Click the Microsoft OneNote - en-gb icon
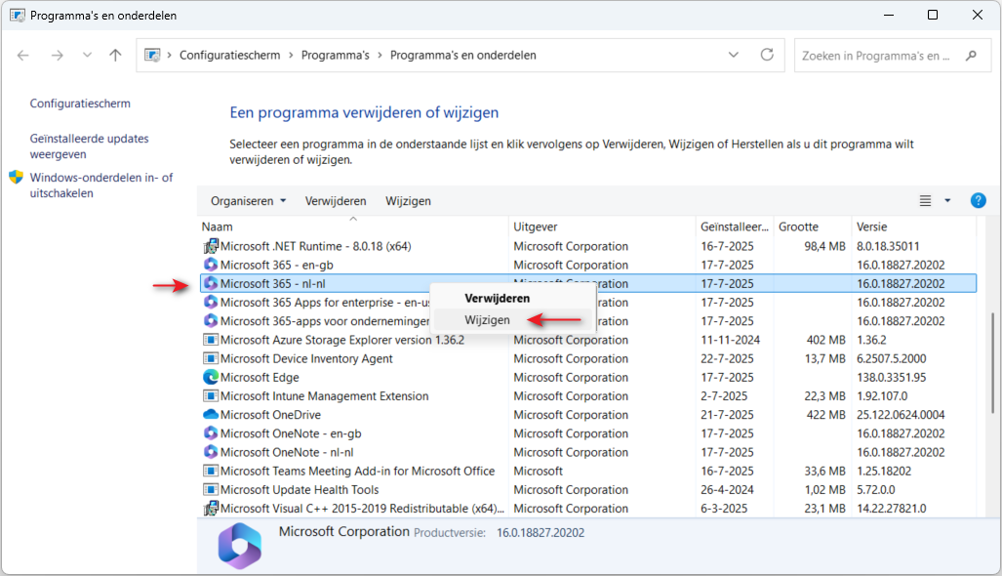Viewport: 1002px width, 576px height. click(x=210, y=433)
